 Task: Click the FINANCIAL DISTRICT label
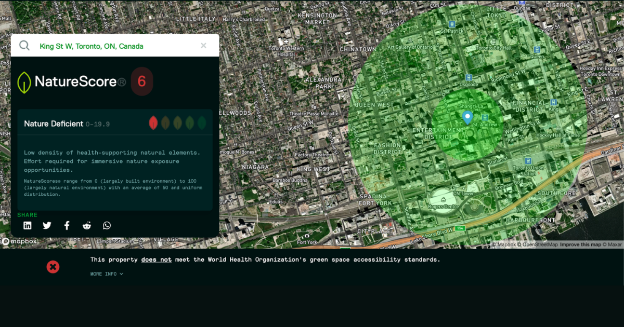pos(529,106)
